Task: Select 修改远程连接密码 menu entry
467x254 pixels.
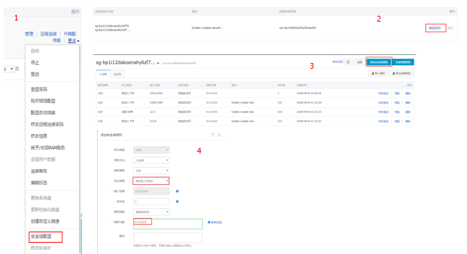Action: click(x=47, y=124)
